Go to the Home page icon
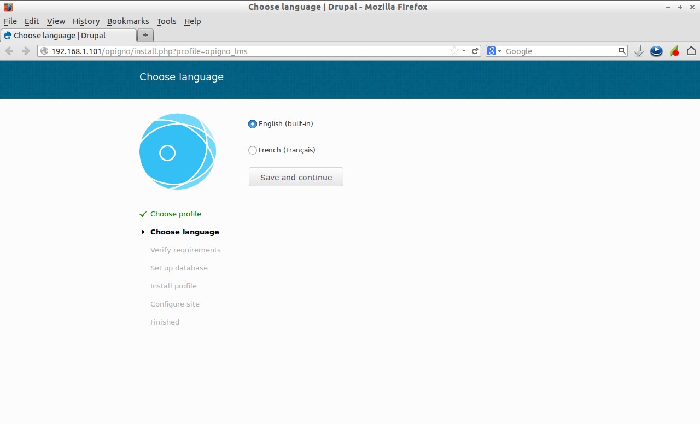700x424 pixels. point(691,51)
